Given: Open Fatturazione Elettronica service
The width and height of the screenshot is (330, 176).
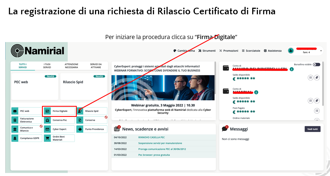Looking at the screenshot, I should click(27, 120).
